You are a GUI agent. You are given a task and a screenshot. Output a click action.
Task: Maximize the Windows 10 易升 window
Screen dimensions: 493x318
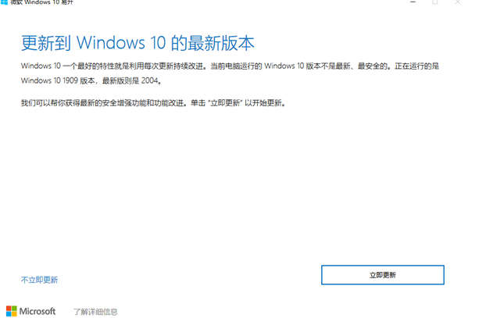(435, 2)
